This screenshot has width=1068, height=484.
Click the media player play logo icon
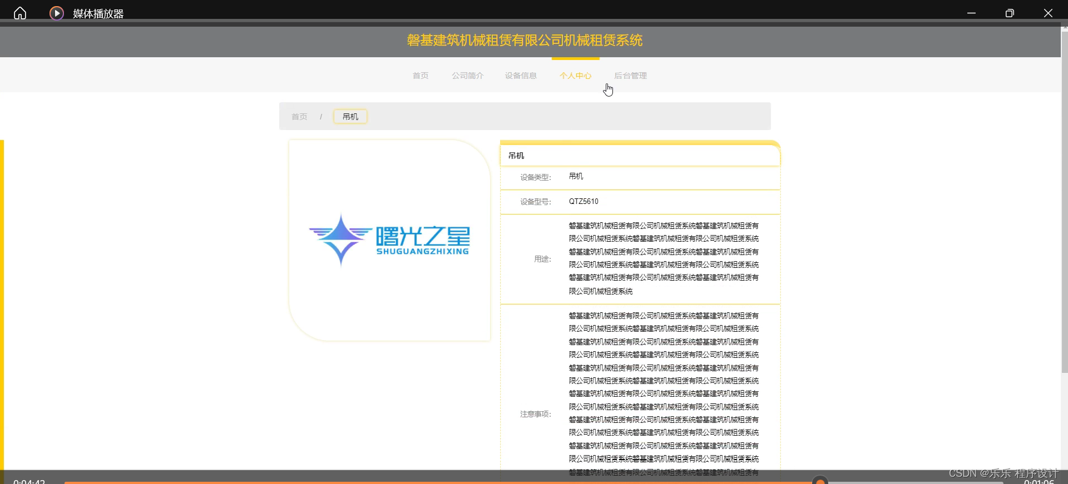(x=56, y=13)
